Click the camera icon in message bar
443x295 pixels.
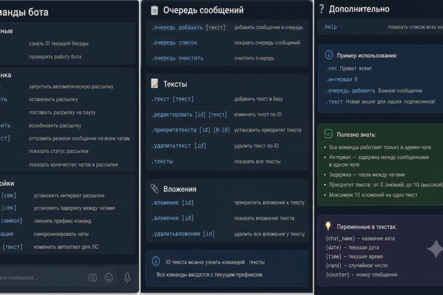pos(92,278)
